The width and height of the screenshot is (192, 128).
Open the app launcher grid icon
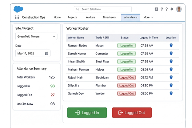pos(17,17)
